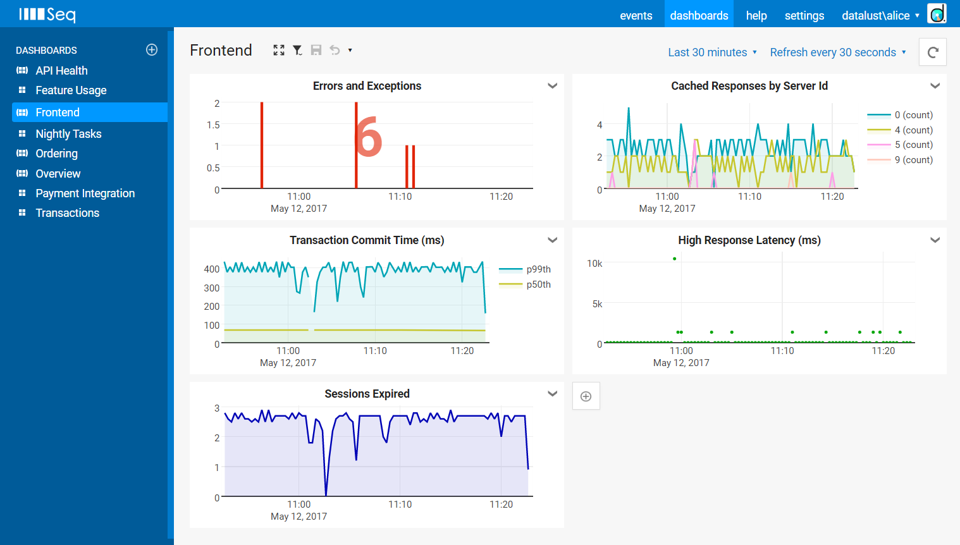
Task: Click the first red error bar
Action: [262, 145]
